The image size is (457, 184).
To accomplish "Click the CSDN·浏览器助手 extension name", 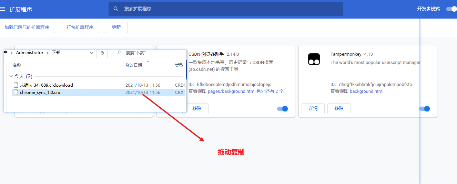I will click(206, 54).
